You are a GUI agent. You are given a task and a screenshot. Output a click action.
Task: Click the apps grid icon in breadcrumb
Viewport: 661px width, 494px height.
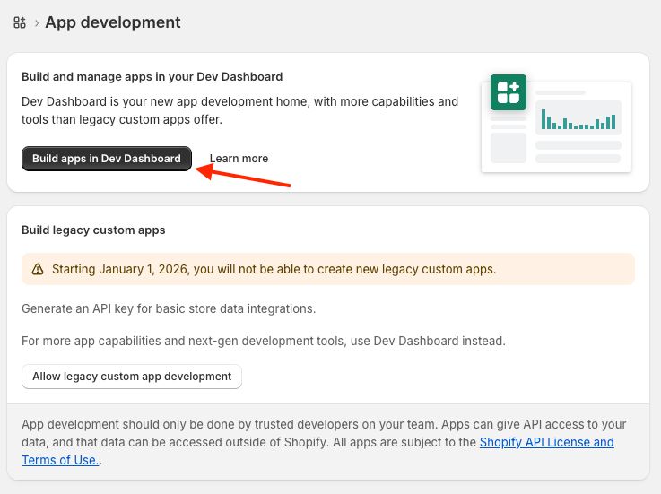(x=20, y=22)
